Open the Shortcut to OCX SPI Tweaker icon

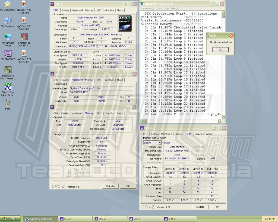[24, 37]
